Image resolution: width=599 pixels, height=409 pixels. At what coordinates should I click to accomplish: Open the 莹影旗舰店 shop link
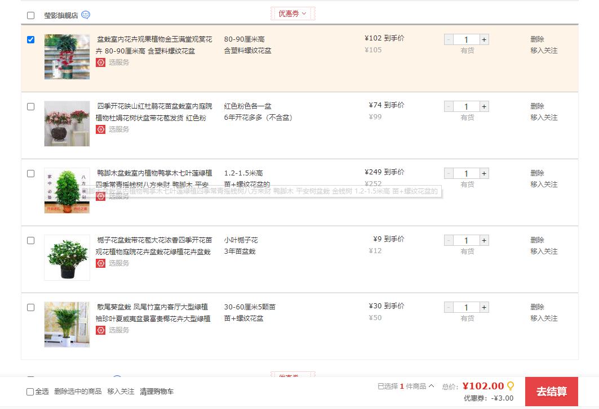pos(61,16)
